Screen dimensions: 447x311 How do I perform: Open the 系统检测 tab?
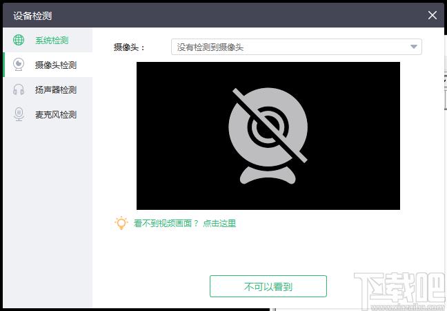pos(48,40)
